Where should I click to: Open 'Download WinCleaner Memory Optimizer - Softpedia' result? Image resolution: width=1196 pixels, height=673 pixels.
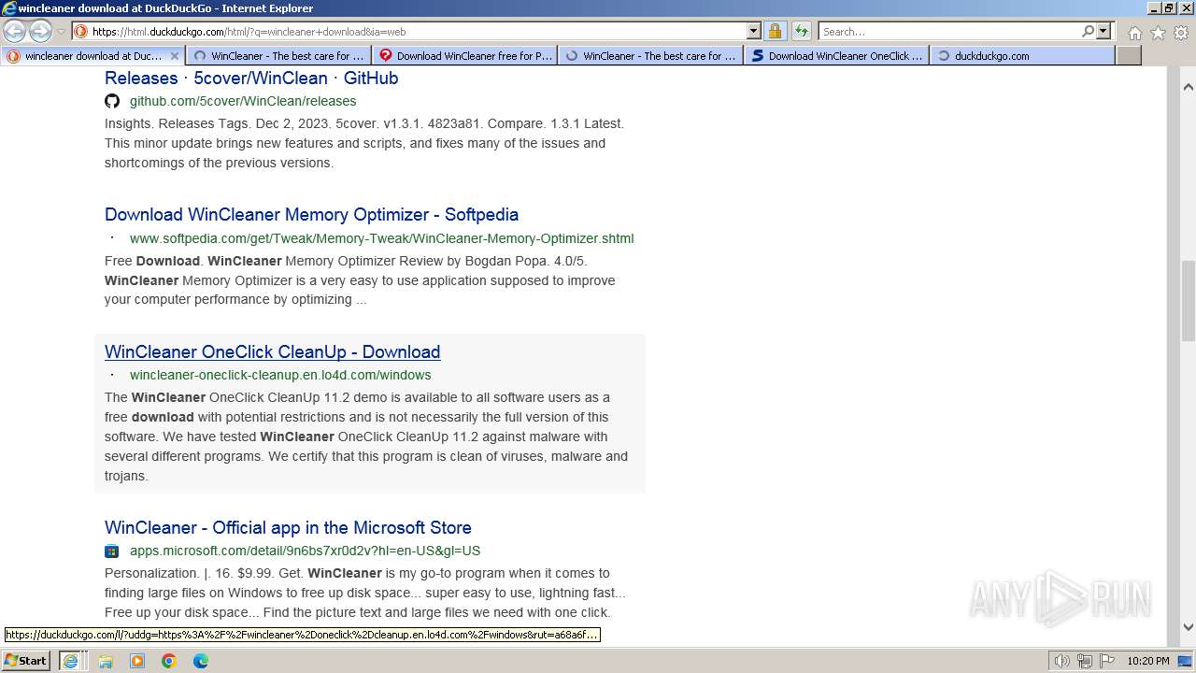pos(311,215)
